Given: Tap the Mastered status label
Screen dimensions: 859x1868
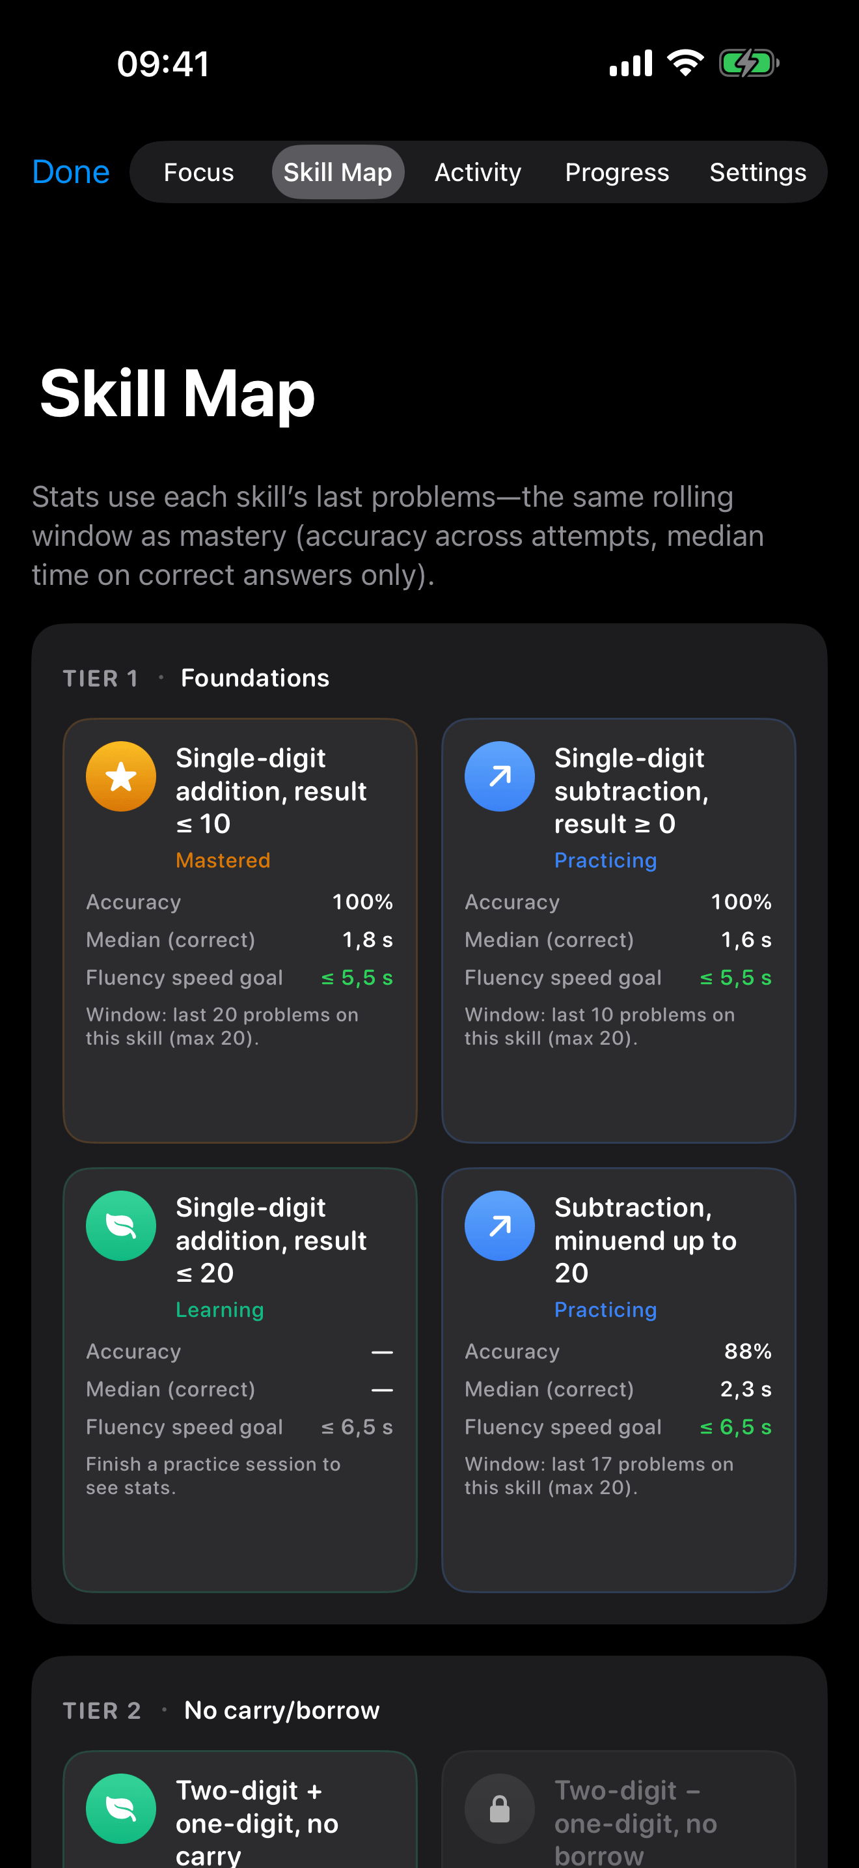Looking at the screenshot, I should tap(223, 860).
